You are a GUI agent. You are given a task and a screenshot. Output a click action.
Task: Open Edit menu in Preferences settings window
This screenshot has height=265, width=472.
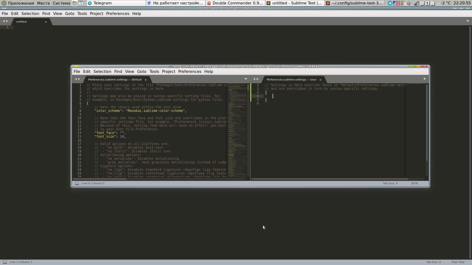[x=87, y=71]
